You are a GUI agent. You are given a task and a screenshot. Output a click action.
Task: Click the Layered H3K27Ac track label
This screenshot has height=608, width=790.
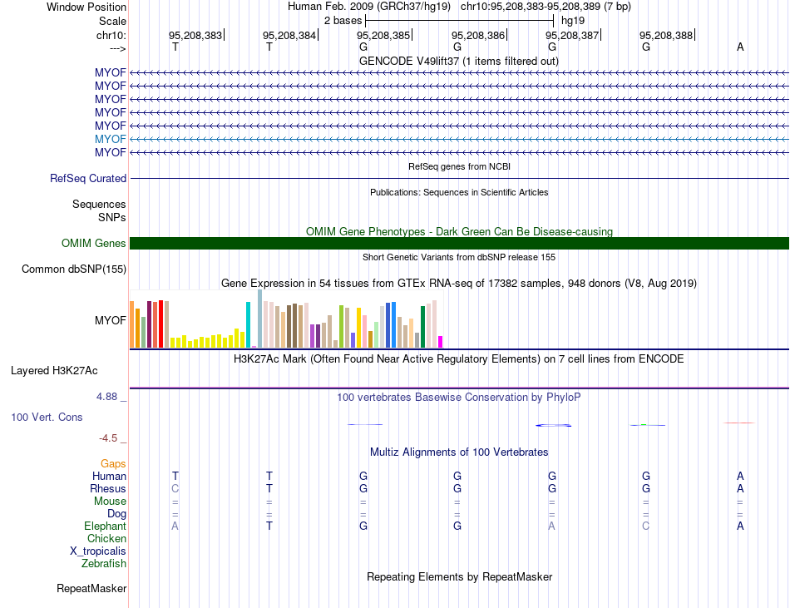tap(54, 371)
